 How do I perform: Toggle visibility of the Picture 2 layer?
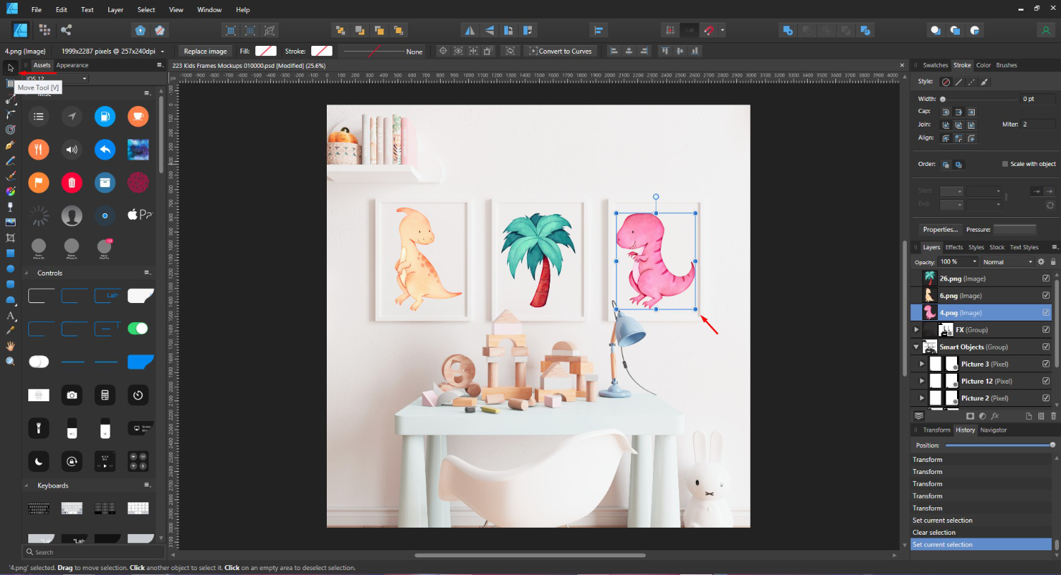1046,398
